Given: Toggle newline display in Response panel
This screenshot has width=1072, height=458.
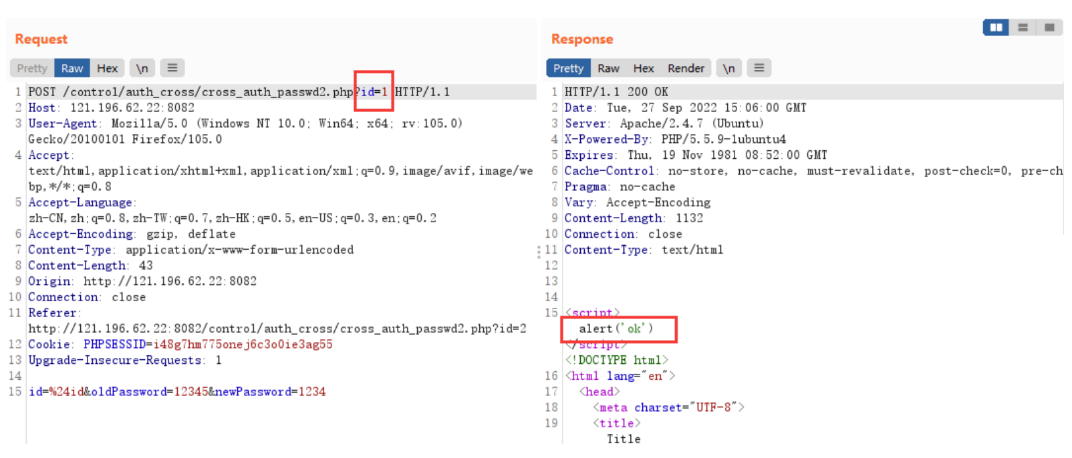Looking at the screenshot, I should pos(728,68).
